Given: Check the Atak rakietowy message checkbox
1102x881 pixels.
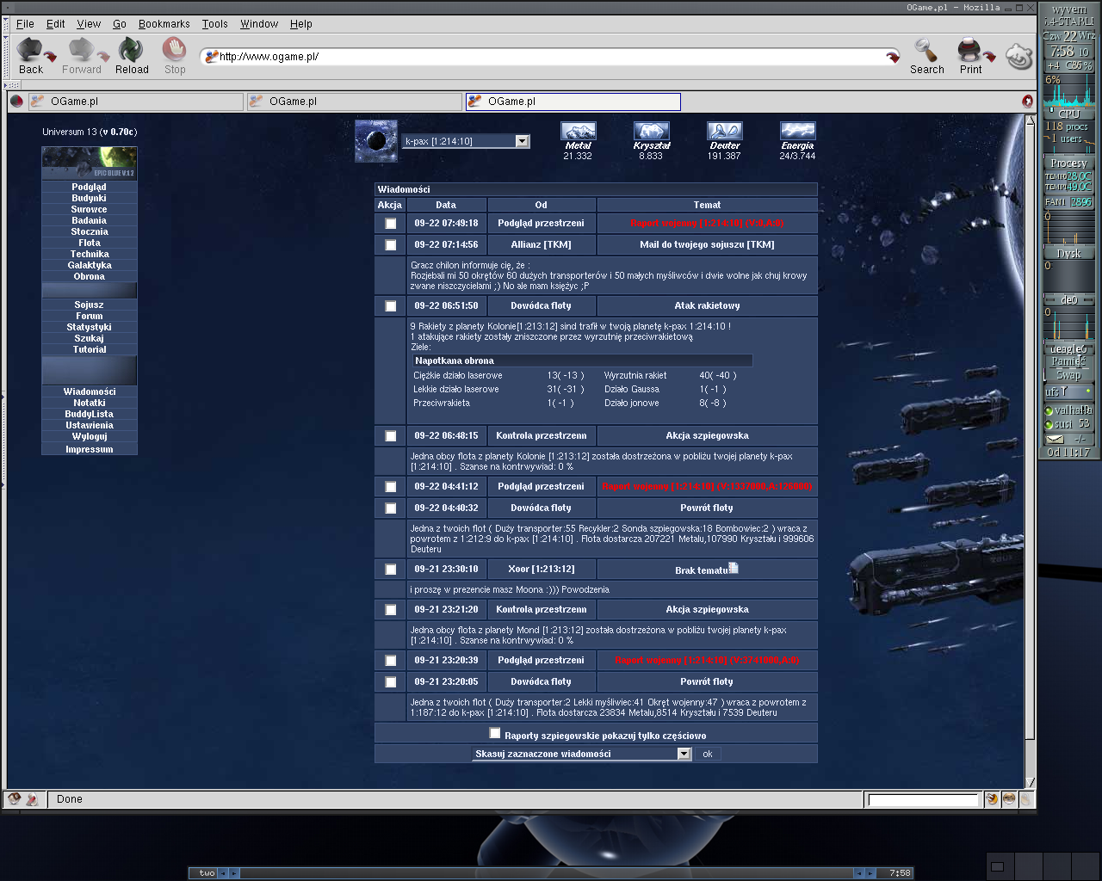Looking at the screenshot, I should 390,306.
